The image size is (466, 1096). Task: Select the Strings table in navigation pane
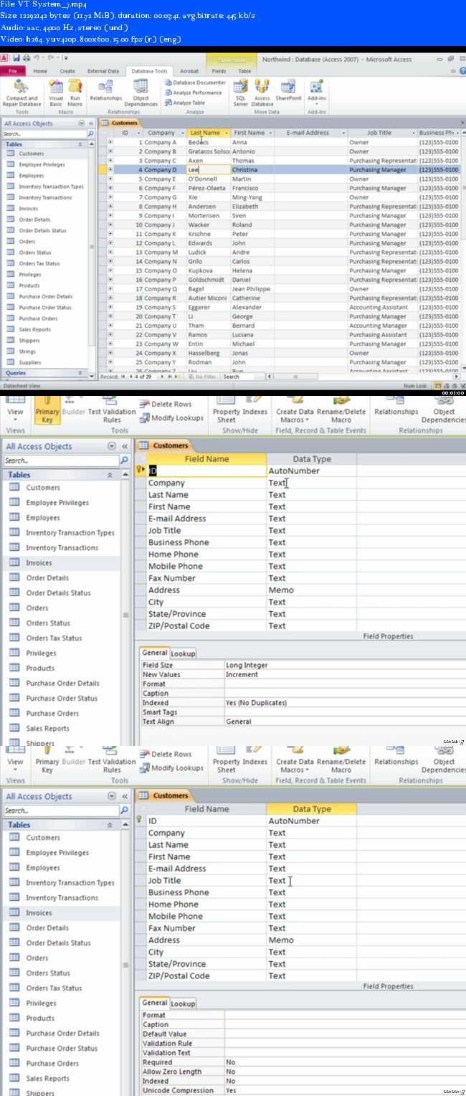27,351
